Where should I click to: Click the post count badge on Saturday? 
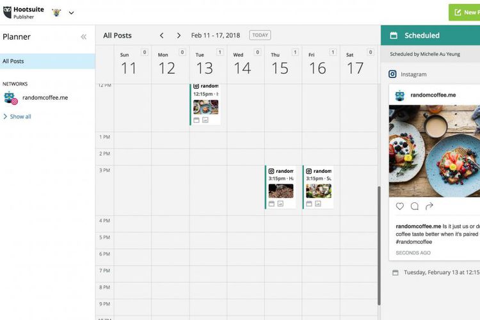tap(371, 52)
